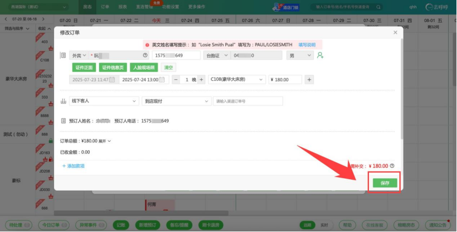Open the 外宾 guest type dropdown
Screen dimensions: 457x232
[77, 56]
